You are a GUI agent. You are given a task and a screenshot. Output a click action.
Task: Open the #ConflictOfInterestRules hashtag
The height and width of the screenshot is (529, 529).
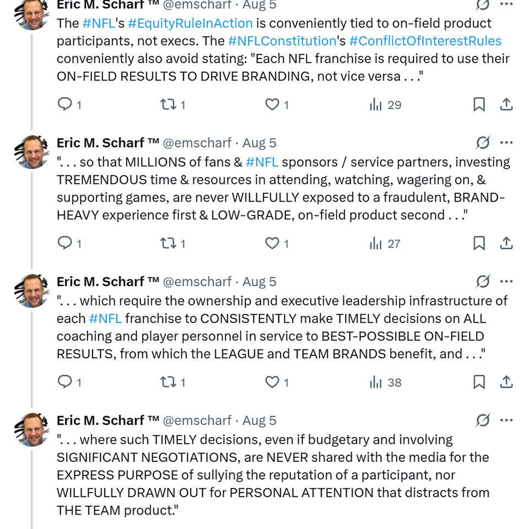425,41
